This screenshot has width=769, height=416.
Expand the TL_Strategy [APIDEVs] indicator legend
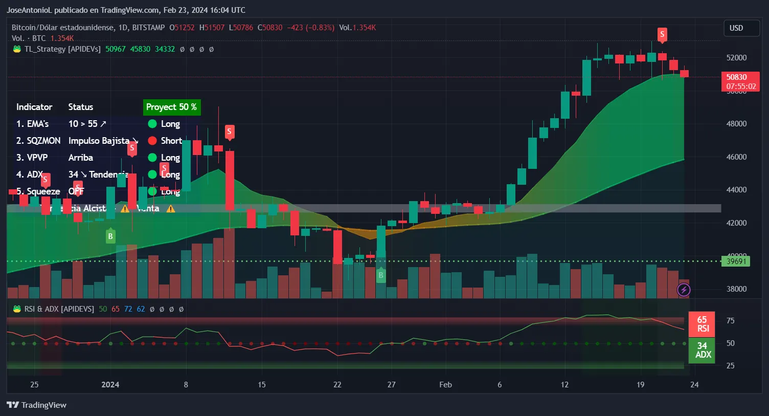click(x=62, y=49)
